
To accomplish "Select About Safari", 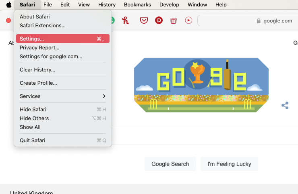I will tap(63, 17).
